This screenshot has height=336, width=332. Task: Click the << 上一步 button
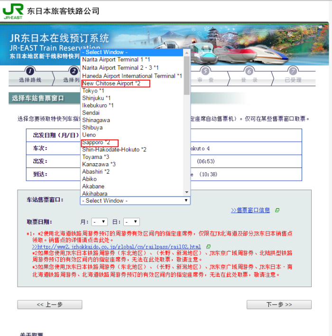[x=50, y=305]
